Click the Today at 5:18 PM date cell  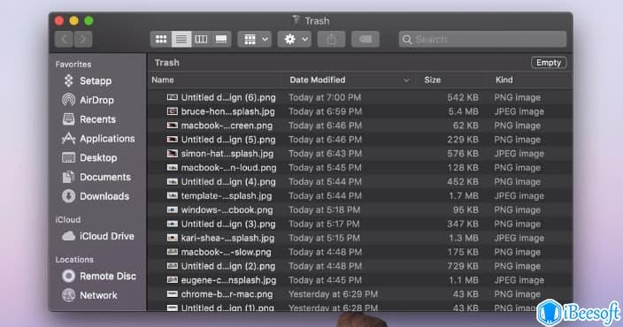point(325,210)
